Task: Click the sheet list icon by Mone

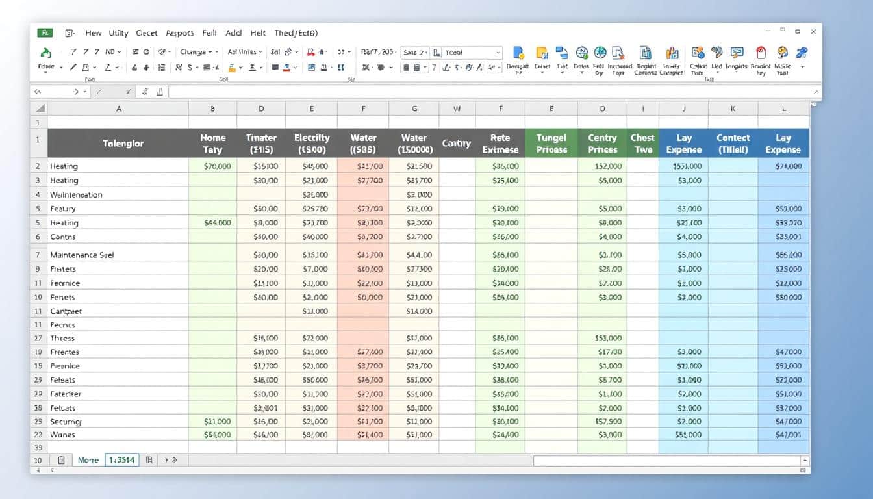Action: pos(61,460)
